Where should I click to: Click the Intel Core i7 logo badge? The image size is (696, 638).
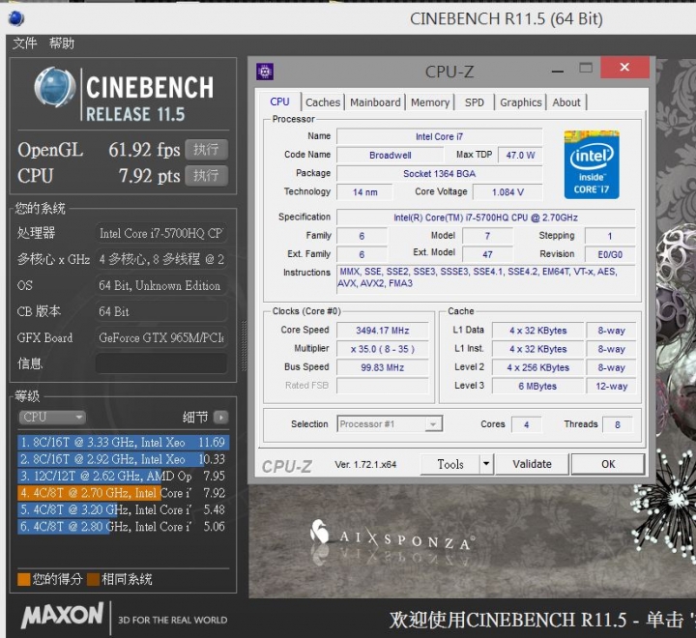click(592, 164)
